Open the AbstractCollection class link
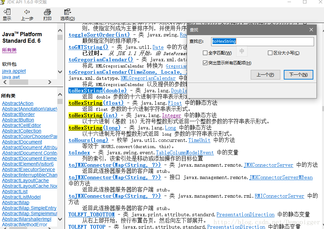 click(x=21, y=131)
